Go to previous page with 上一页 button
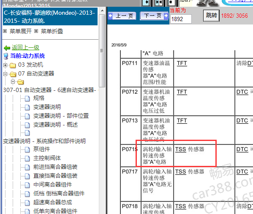The width and height of the screenshot is (253, 214). (122, 16)
